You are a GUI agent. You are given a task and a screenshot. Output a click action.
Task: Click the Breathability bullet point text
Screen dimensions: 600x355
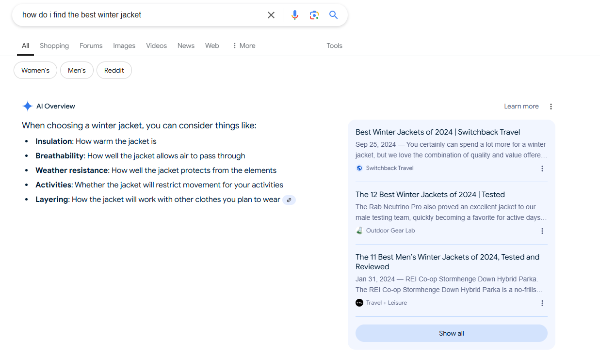coord(140,156)
